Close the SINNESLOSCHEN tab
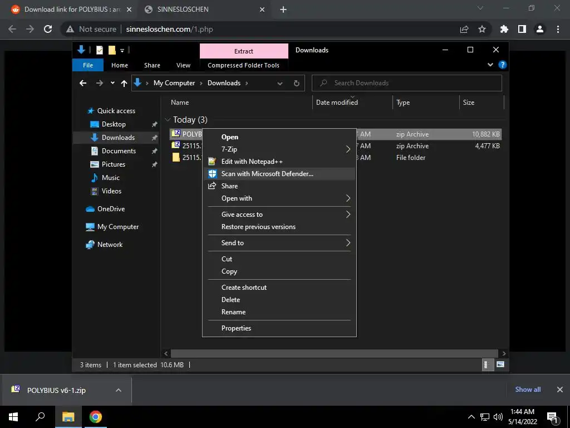 262,9
